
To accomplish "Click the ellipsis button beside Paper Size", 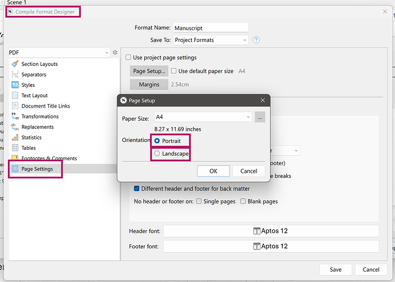I will pyautogui.click(x=260, y=117).
